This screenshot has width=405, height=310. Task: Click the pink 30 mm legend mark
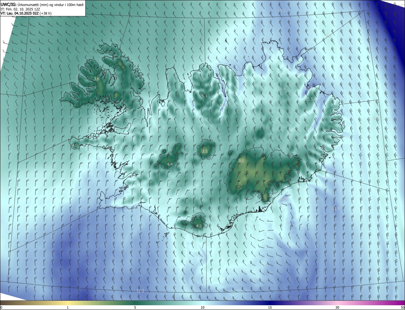coord(337,307)
